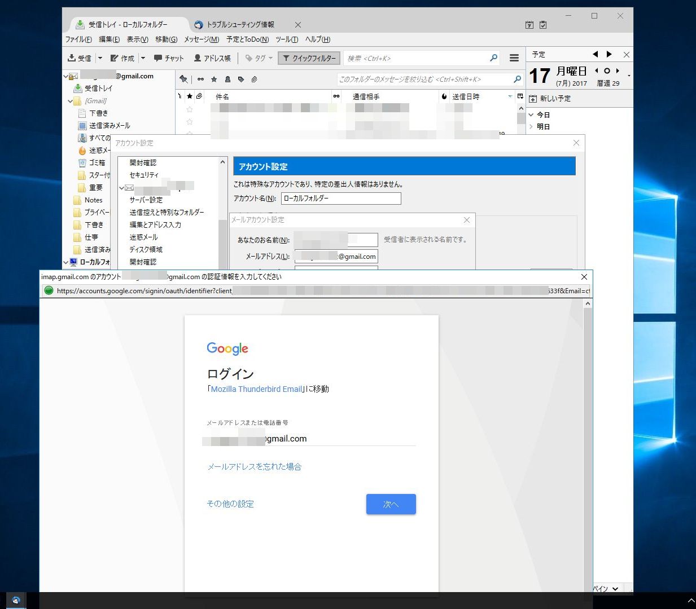The height and width of the screenshot is (609, 696).
Task: Show hidden tray icons on the taskbar
Action: [691, 601]
